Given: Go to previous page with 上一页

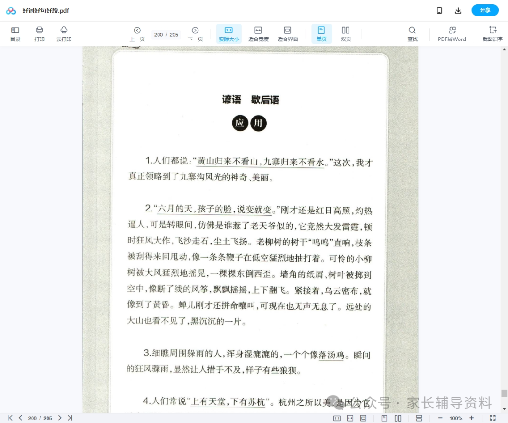Looking at the screenshot, I should 137,34.
